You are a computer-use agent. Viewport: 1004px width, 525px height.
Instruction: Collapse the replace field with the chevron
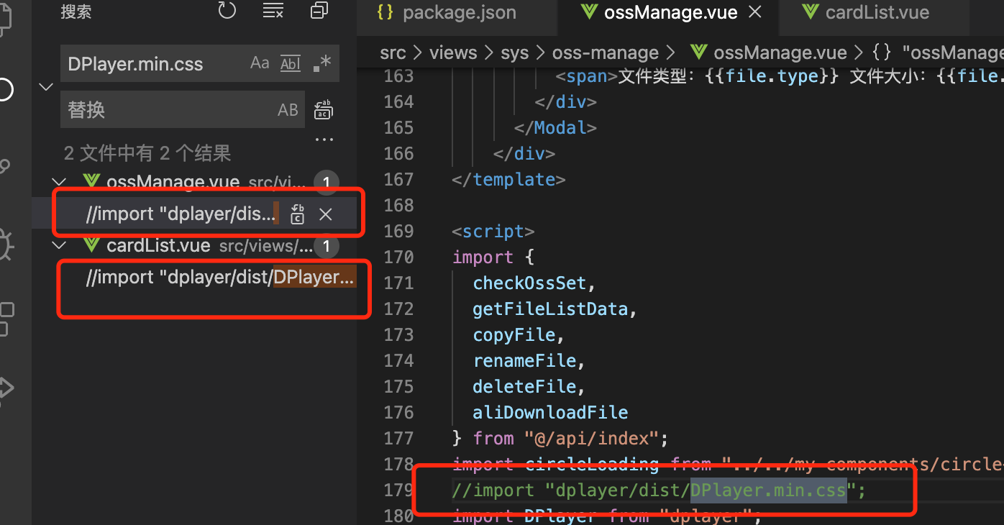(x=45, y=86)
